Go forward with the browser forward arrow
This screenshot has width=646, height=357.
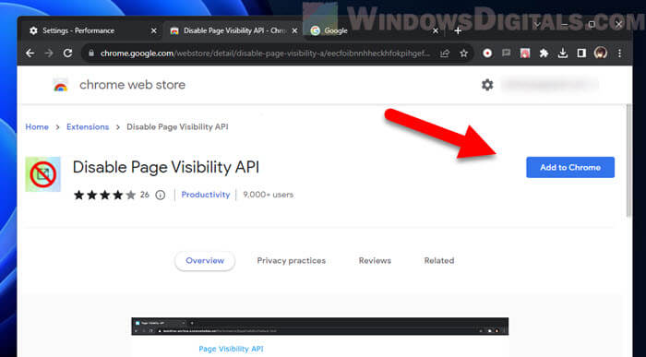[x=49, y=54]
